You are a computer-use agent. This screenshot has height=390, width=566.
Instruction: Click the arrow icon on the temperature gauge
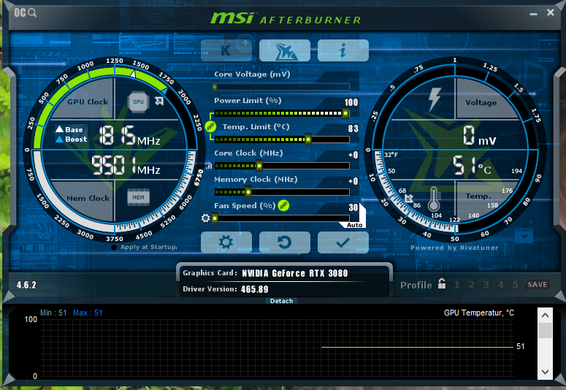point(409,198)
